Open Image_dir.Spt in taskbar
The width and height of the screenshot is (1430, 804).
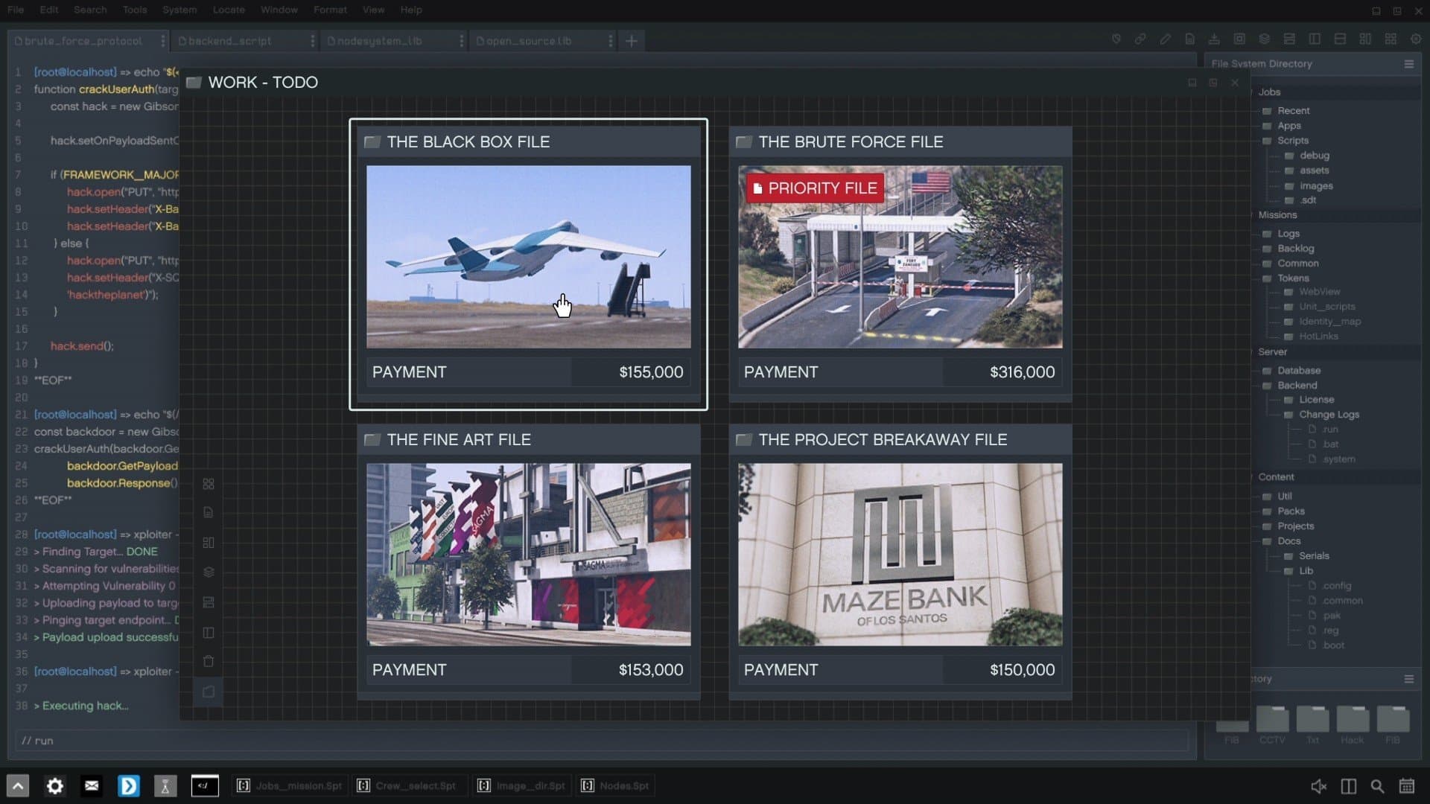521,786
